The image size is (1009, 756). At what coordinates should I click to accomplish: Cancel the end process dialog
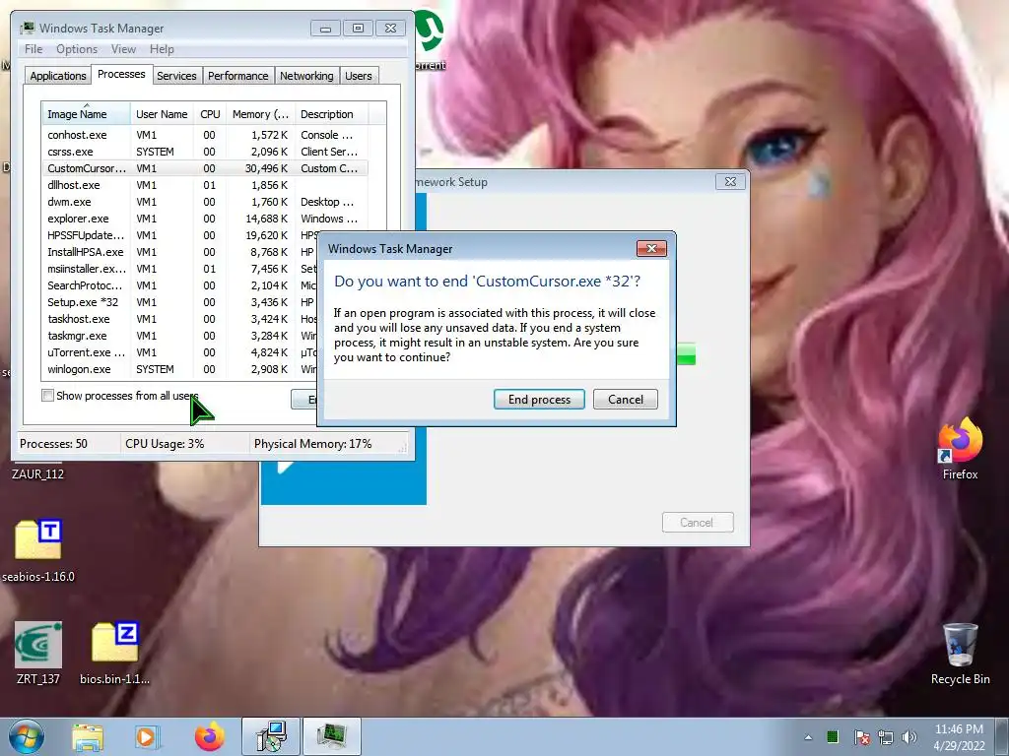point(625,400)
